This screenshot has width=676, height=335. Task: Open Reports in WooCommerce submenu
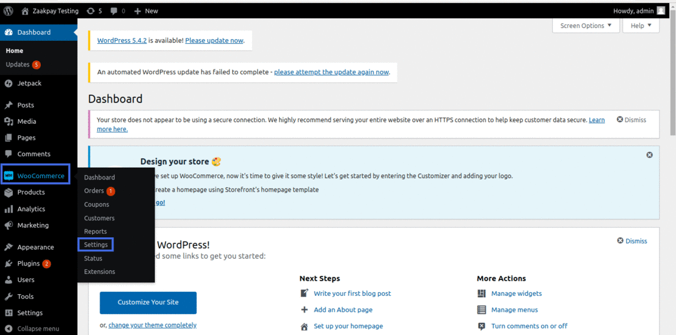coord(95,231)
